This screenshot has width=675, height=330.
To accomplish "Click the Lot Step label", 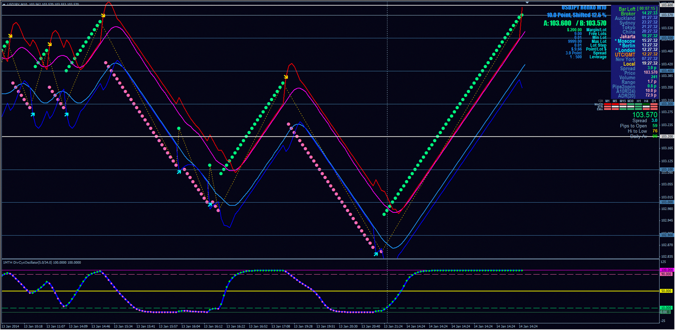I will [x=598, y=45].
